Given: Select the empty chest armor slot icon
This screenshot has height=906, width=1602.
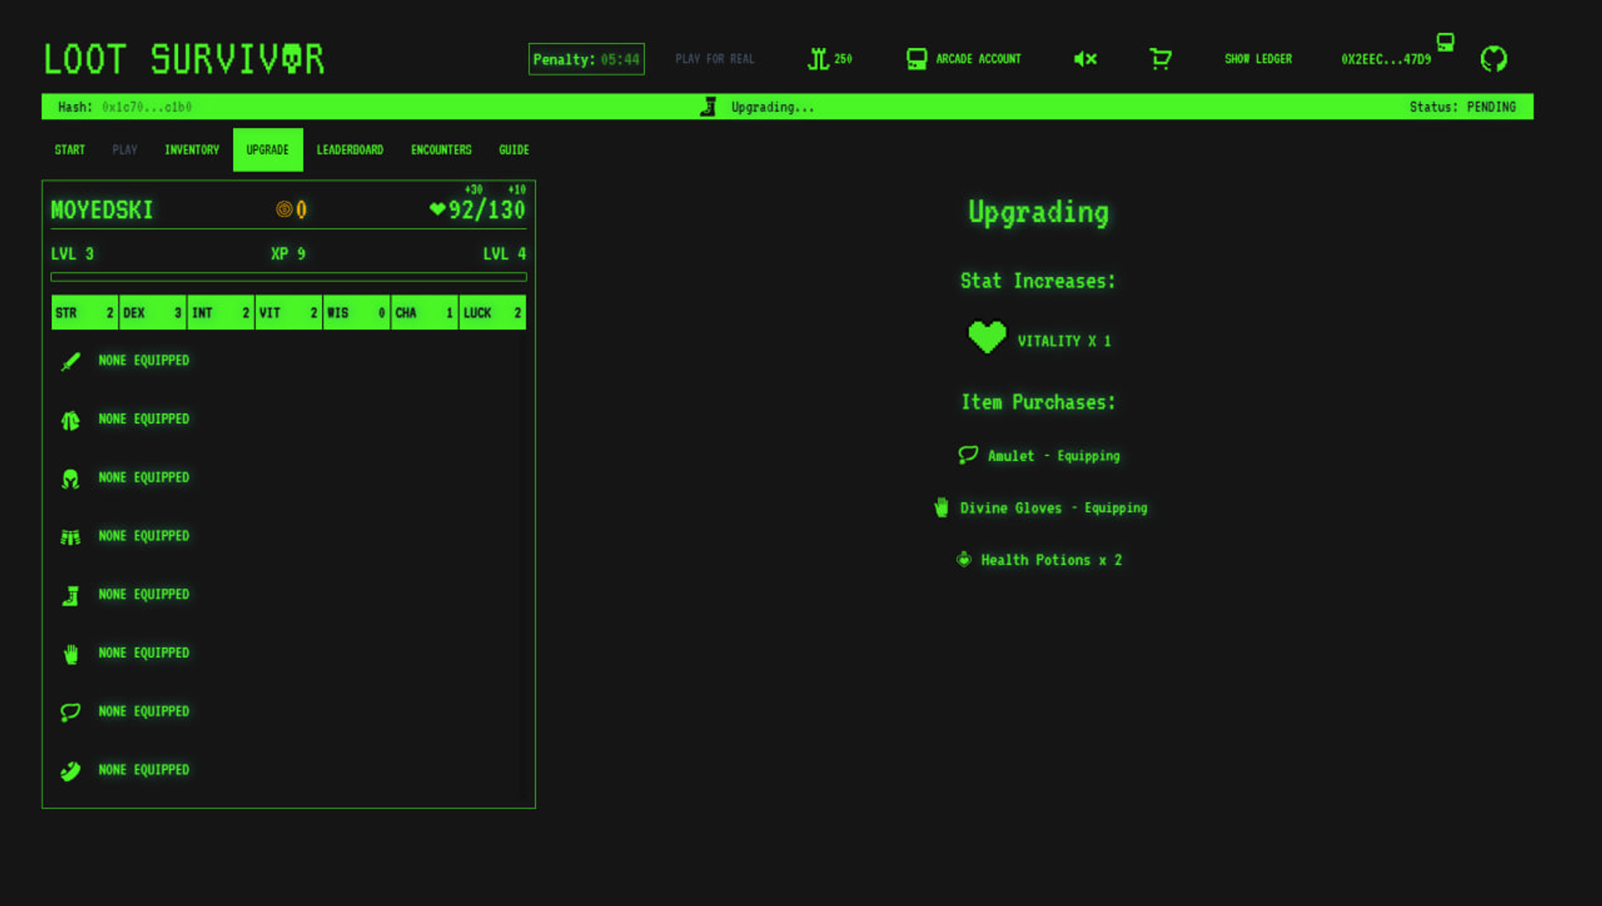Looking at the screenshot, I should [x=70, y=420].
